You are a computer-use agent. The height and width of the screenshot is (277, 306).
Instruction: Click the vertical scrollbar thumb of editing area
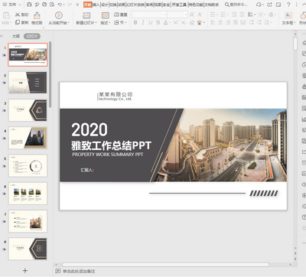pos(295,44)
